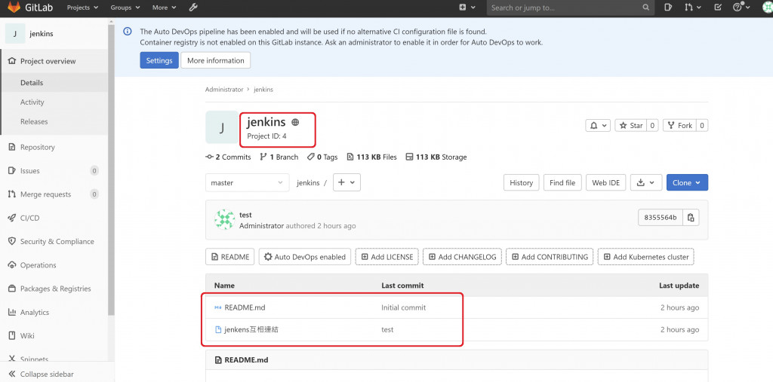Open merge requests dropdown in top bar
Viewport: 773px width, 382px height.
click(x=693, y=8)
